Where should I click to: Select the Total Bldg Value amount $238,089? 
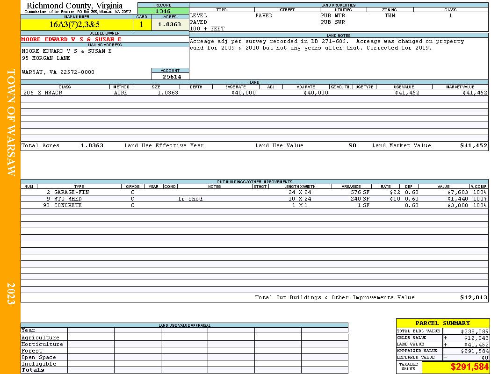coord(466,331)
